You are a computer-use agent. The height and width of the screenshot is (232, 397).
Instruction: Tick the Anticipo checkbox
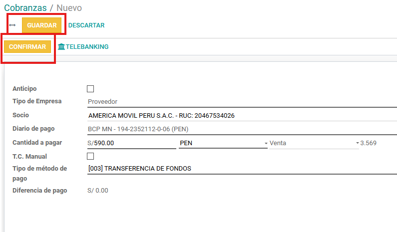(90, 89)
